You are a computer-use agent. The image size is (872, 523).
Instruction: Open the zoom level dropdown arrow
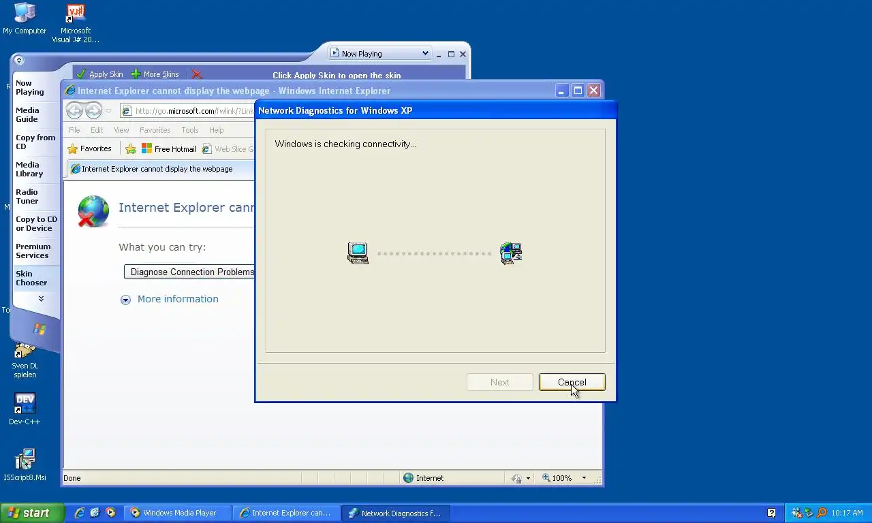click(584, 478)
